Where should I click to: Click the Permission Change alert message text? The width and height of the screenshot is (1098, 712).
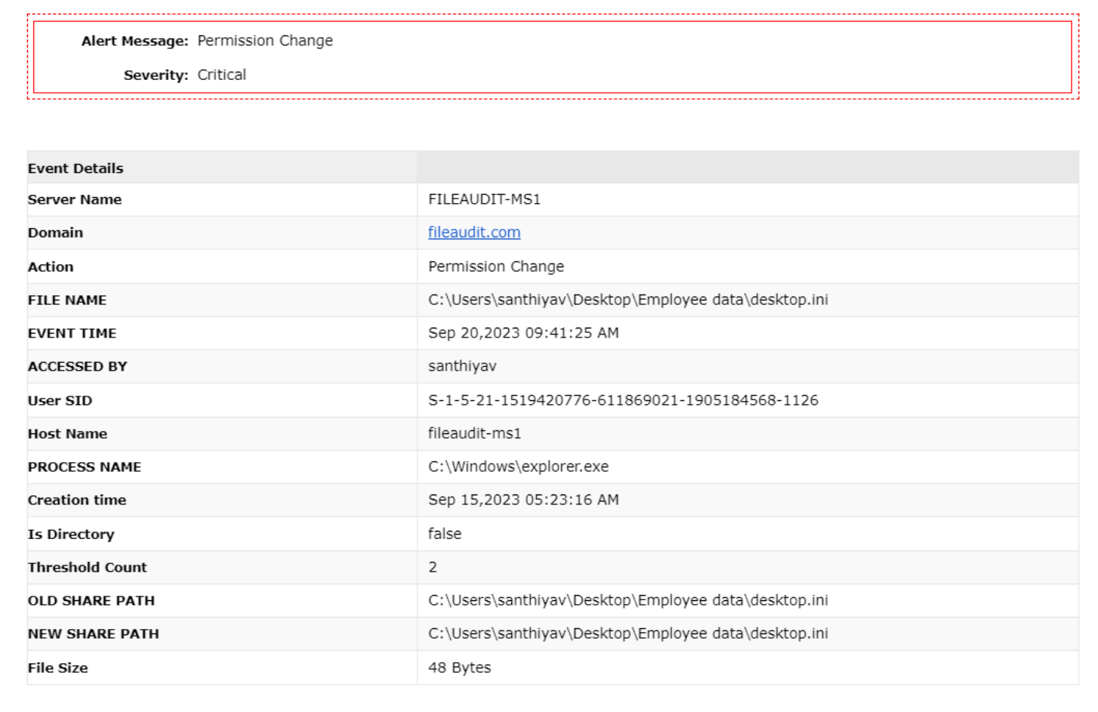(264, 41)
